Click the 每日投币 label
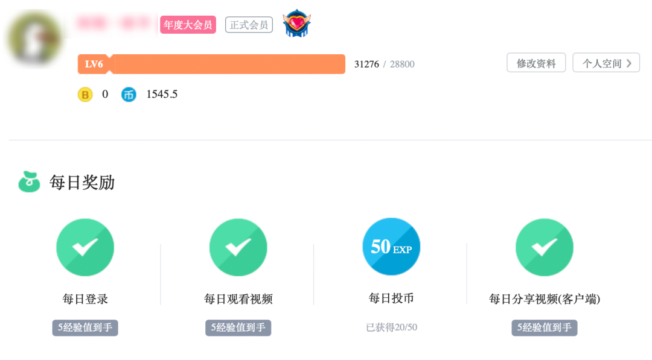652x360 pixels. (391, 298)
